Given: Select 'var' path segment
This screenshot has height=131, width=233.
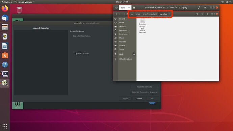Looking at the screenshot, I should tap(132, 14).
